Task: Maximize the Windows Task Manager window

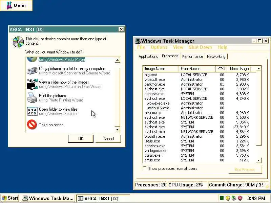Action: coord(259,41)
